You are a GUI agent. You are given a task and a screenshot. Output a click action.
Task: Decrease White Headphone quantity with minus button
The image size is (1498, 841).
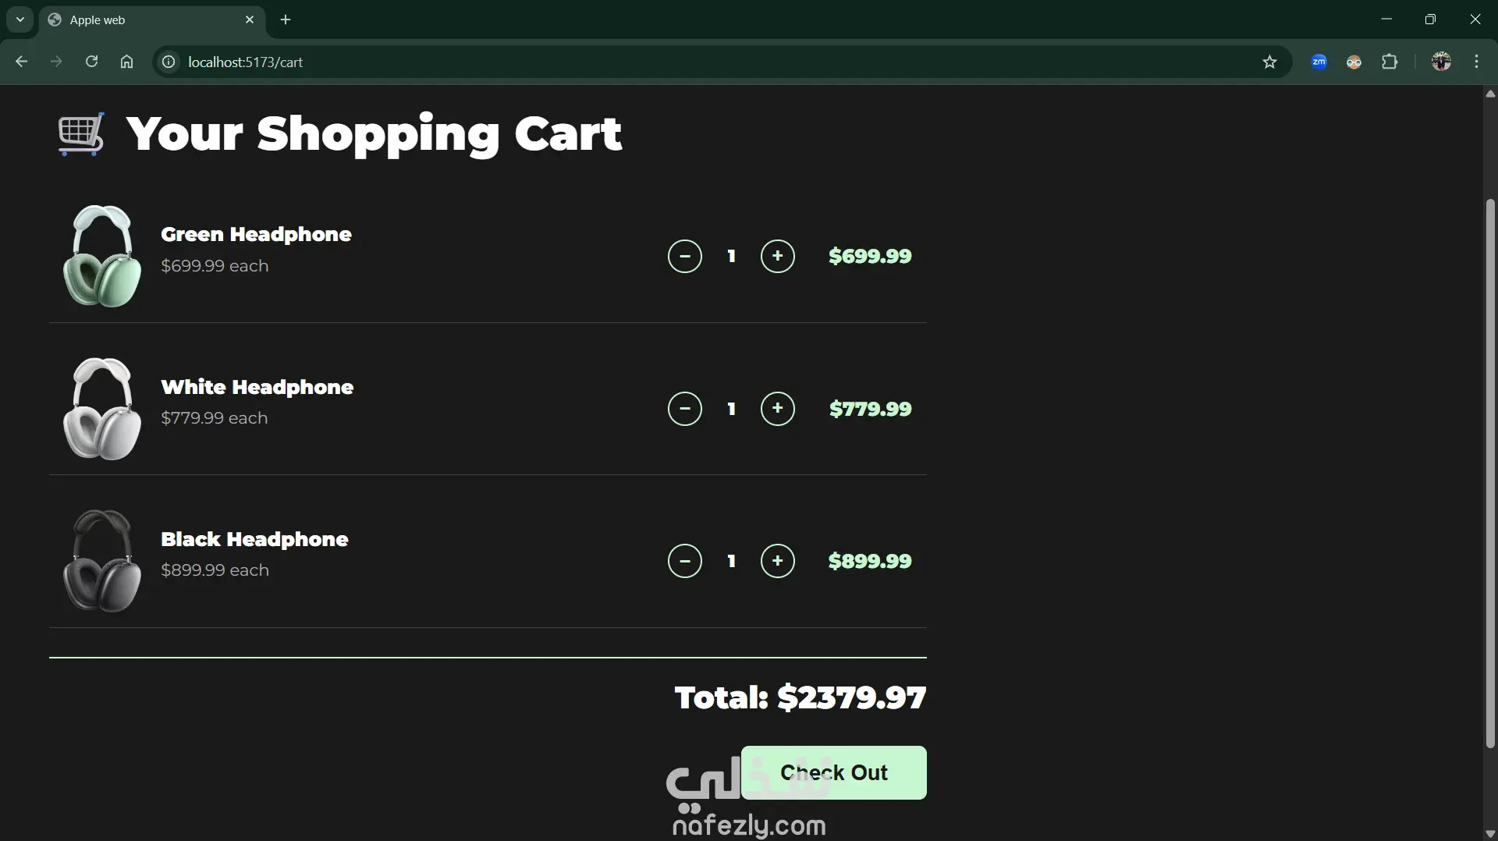click(684, 409)
